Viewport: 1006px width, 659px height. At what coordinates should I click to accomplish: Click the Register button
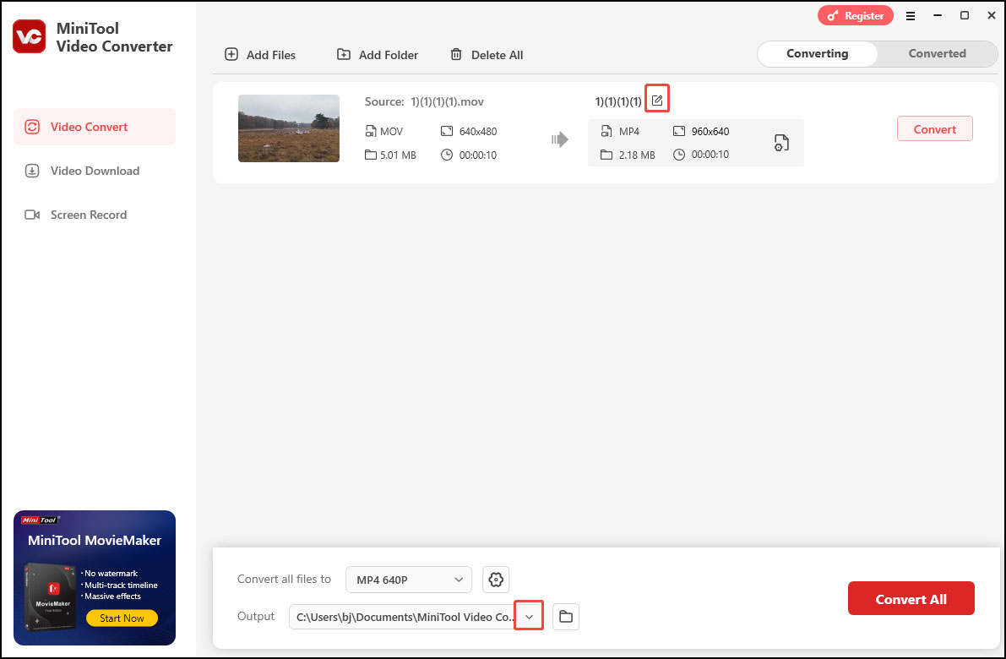pos(856,16)
